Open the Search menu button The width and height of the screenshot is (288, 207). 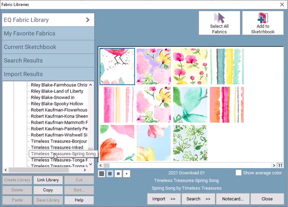198,199
